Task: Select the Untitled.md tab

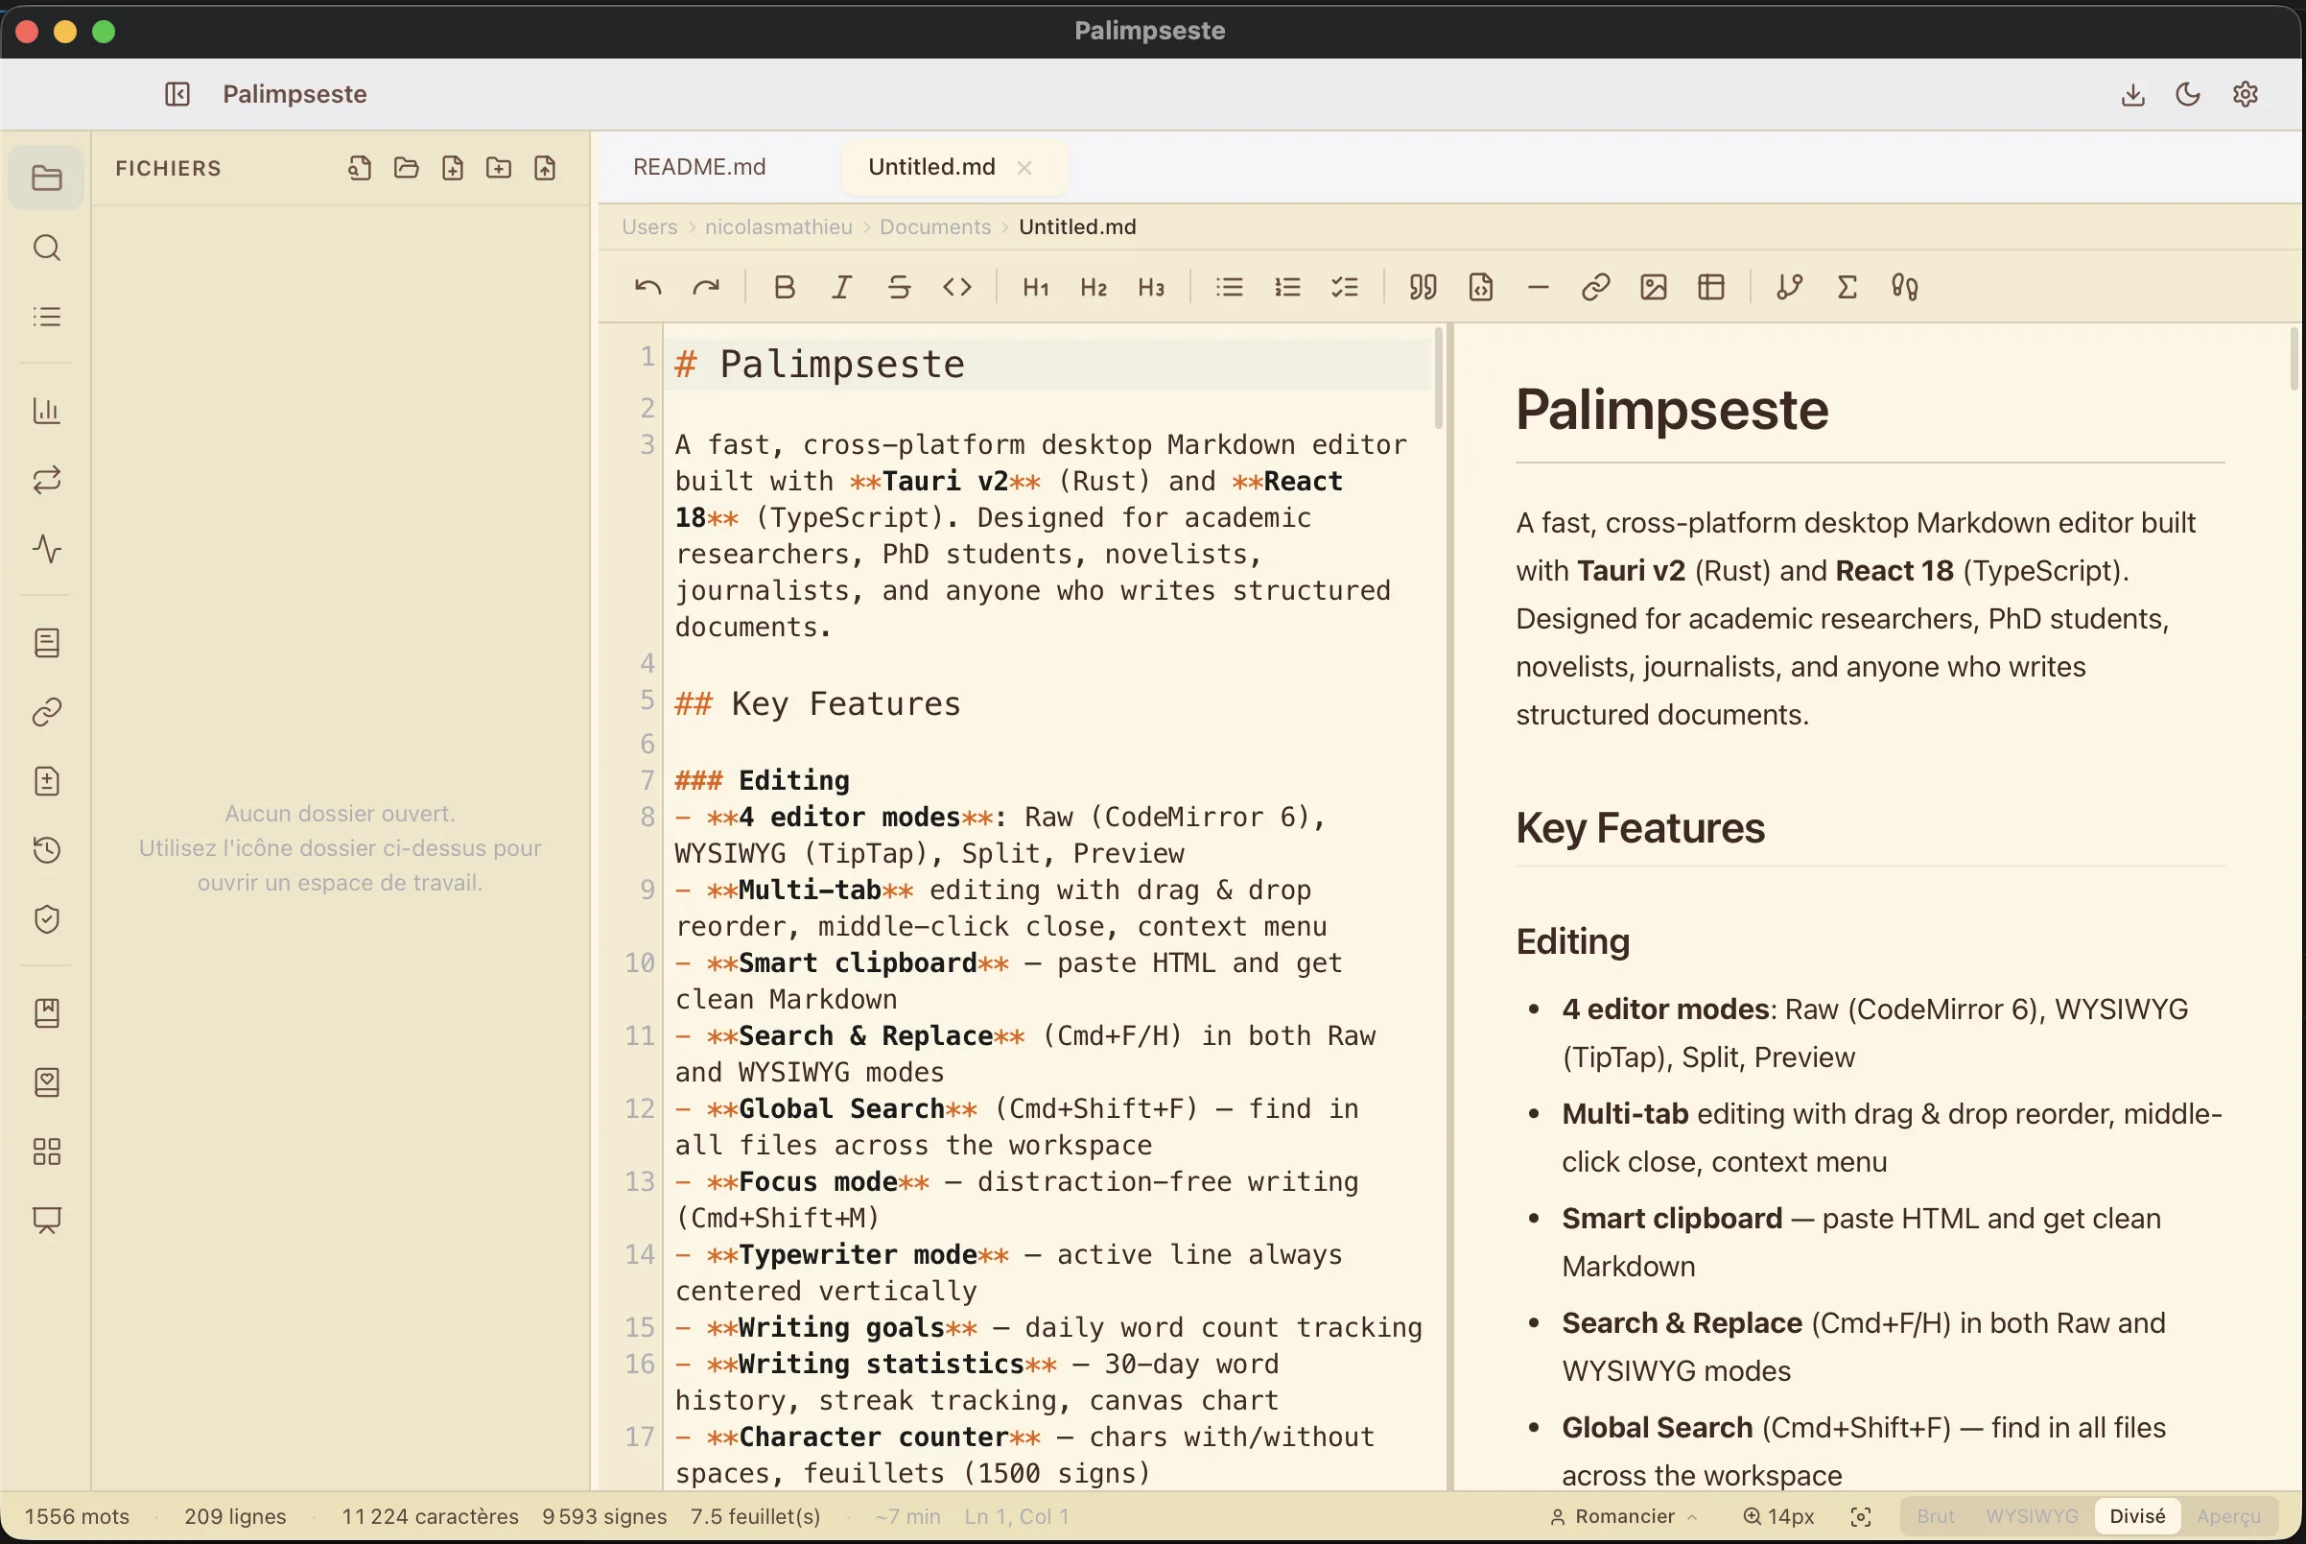Action: coord(931,167)
